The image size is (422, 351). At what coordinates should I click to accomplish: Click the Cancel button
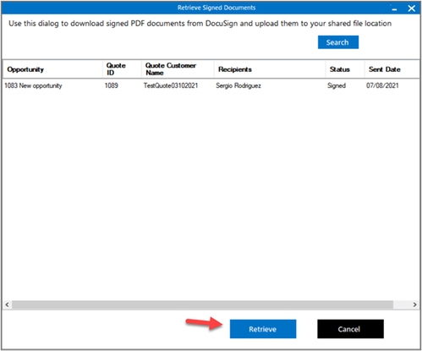(x=350, y=329)
